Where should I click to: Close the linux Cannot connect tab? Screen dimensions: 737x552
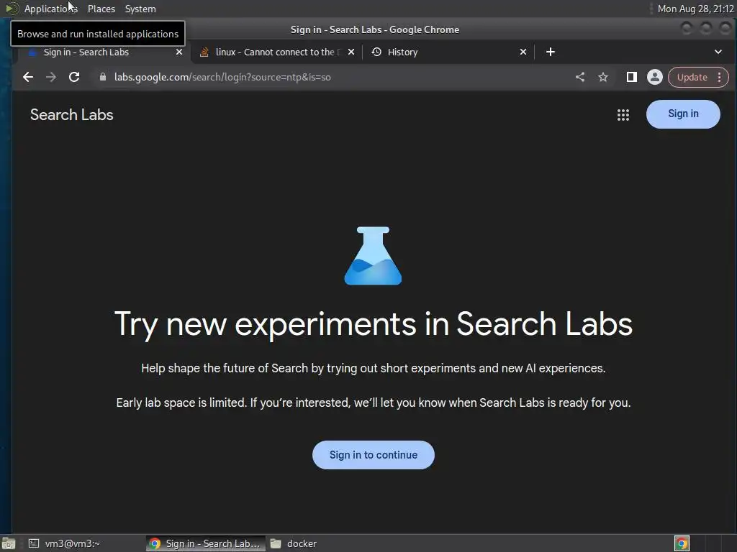pyautogui.click(x=351, y=52)
